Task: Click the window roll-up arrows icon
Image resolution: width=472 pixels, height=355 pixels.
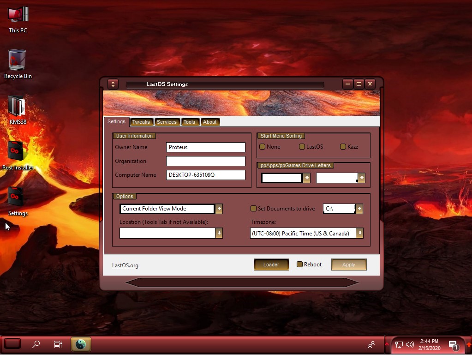Action: coord(113,84)
